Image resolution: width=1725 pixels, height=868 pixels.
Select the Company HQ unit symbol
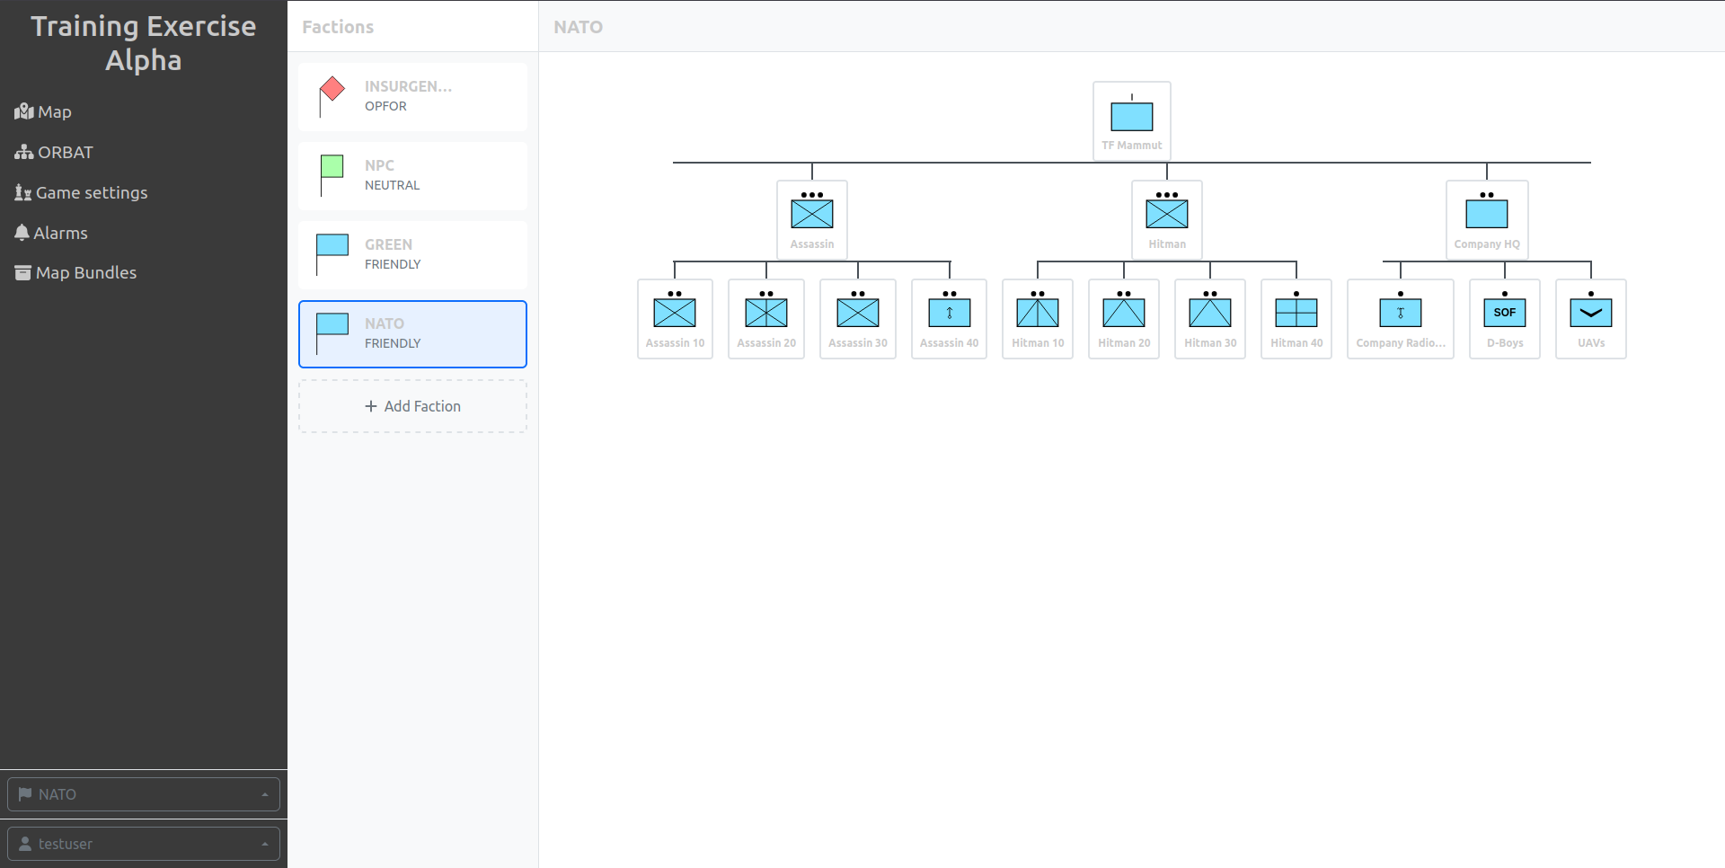(x=1486, y=212)
